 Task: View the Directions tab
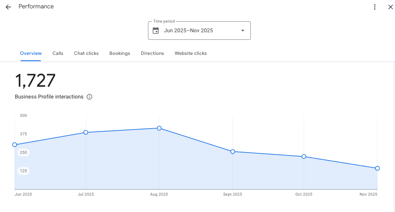pyautogui.click(x=152, y=53)
